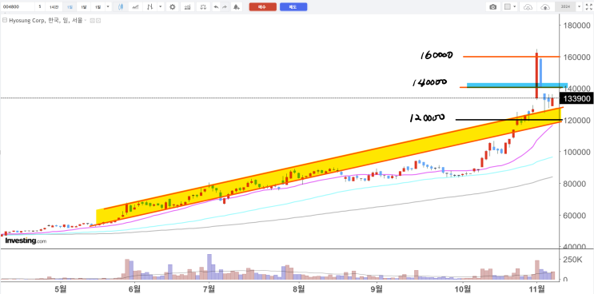The height and width of the screenshot is (294, 594).
Task: Click the red 매수 buy button
Action: point(262,7)
